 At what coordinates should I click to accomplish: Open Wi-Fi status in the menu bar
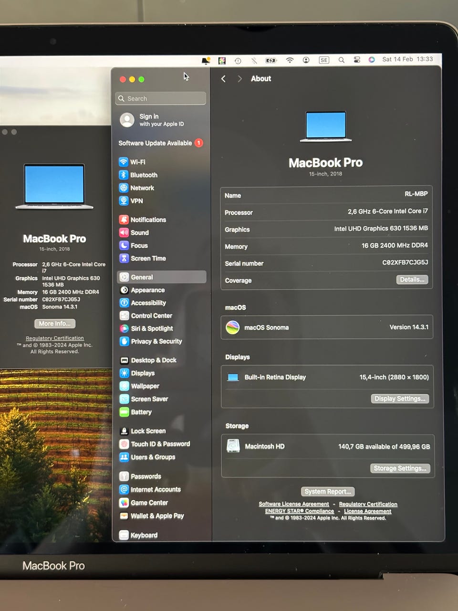point(290,60)
